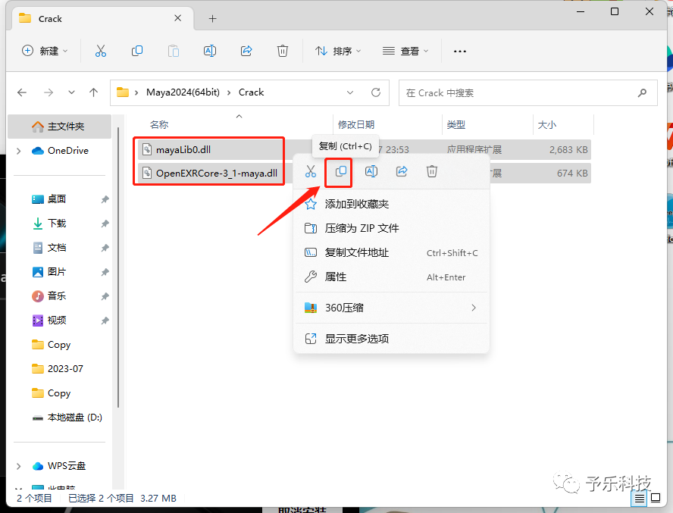673x513 pixels.
Task: Click the sidebar vertical scrollbar
Action: point(118,267)
